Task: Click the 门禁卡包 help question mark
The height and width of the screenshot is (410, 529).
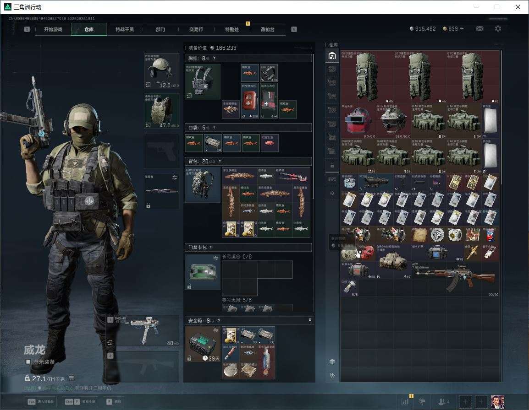Action: [x=210, y=247]
